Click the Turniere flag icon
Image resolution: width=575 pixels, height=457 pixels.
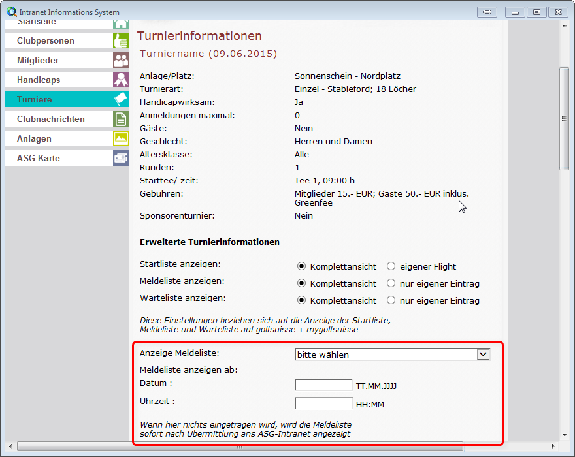[120, 100]
